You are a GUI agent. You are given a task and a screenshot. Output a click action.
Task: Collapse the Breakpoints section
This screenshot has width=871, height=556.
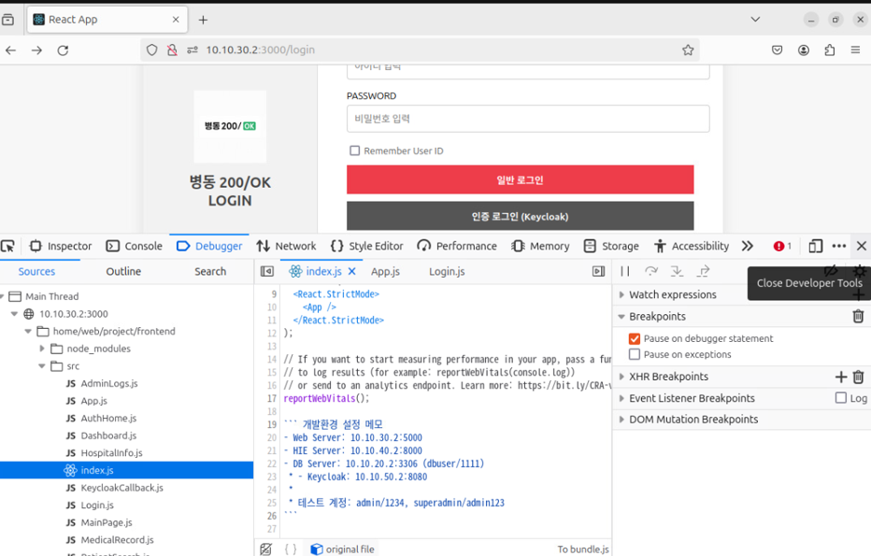(621, 317)
